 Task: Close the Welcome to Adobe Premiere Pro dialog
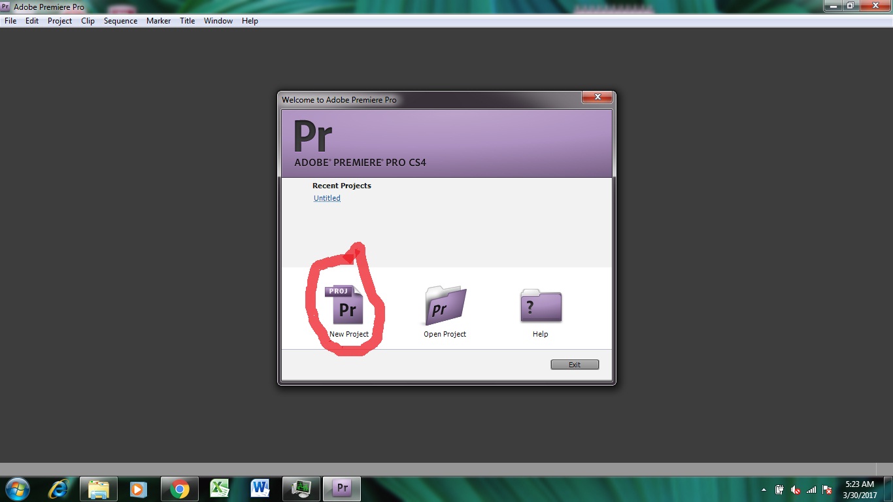(598, 97)
